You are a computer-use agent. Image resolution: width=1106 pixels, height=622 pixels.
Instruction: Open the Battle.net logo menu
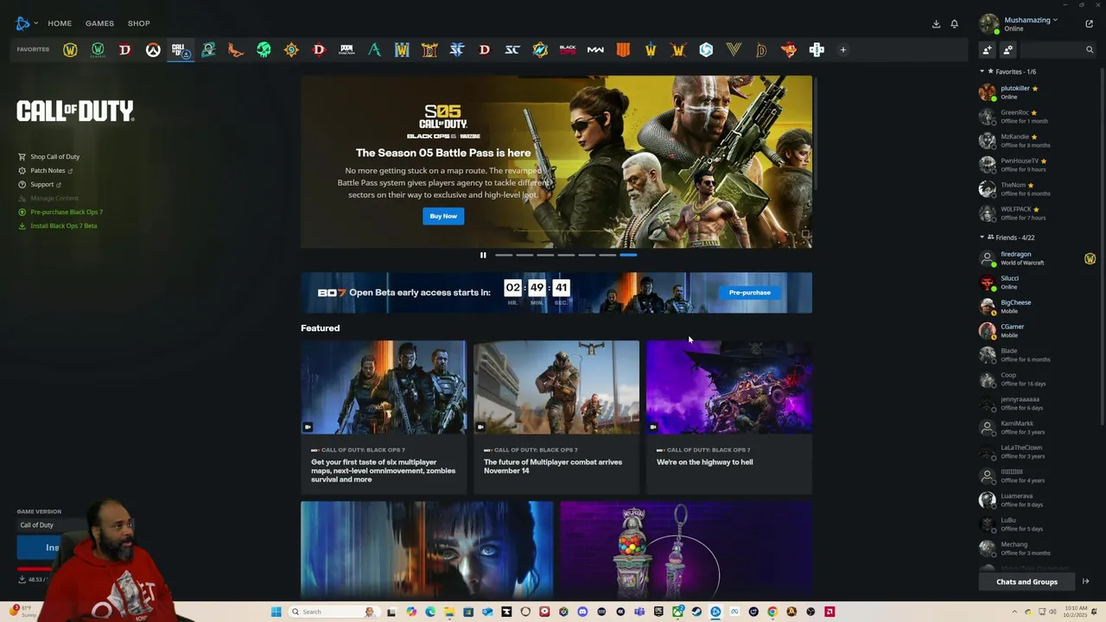coord(26,23)
